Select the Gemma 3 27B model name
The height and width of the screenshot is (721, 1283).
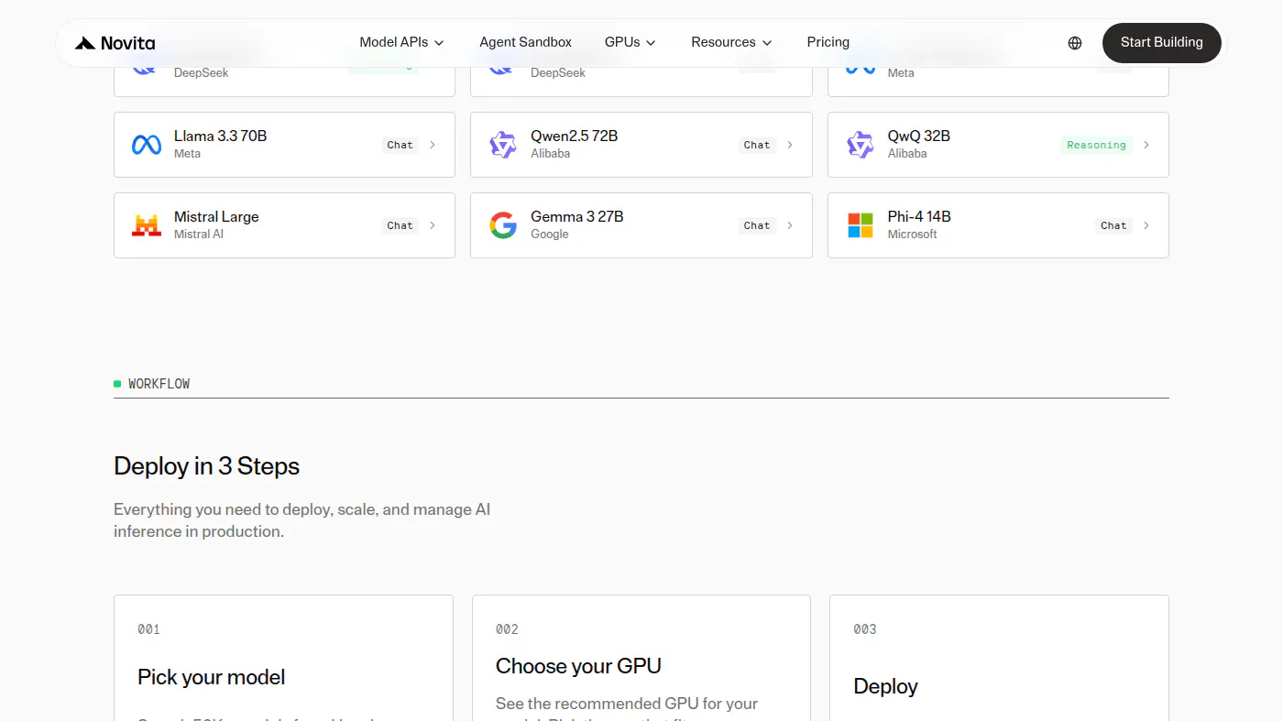click(x=577, y=216)
